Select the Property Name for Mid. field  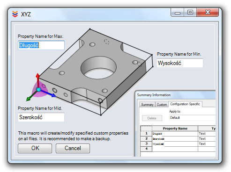tap(41, 117)
